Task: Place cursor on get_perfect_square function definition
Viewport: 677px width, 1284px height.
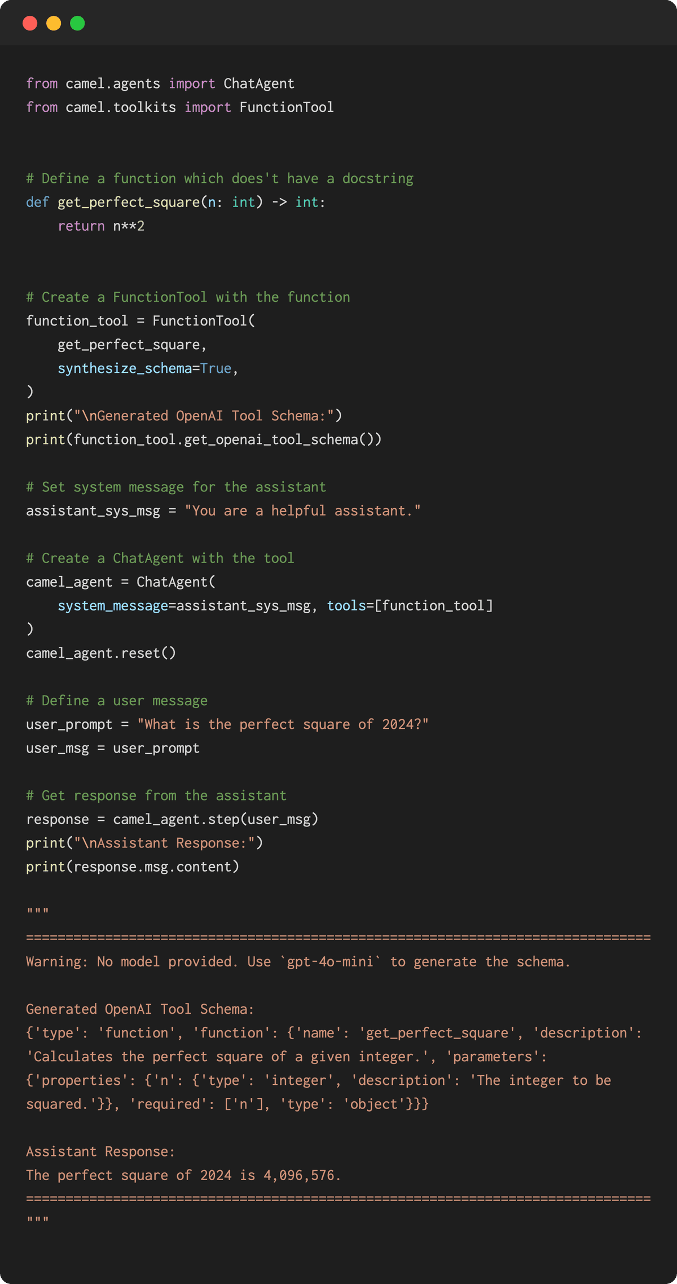Action: click(x=129, y=202)
